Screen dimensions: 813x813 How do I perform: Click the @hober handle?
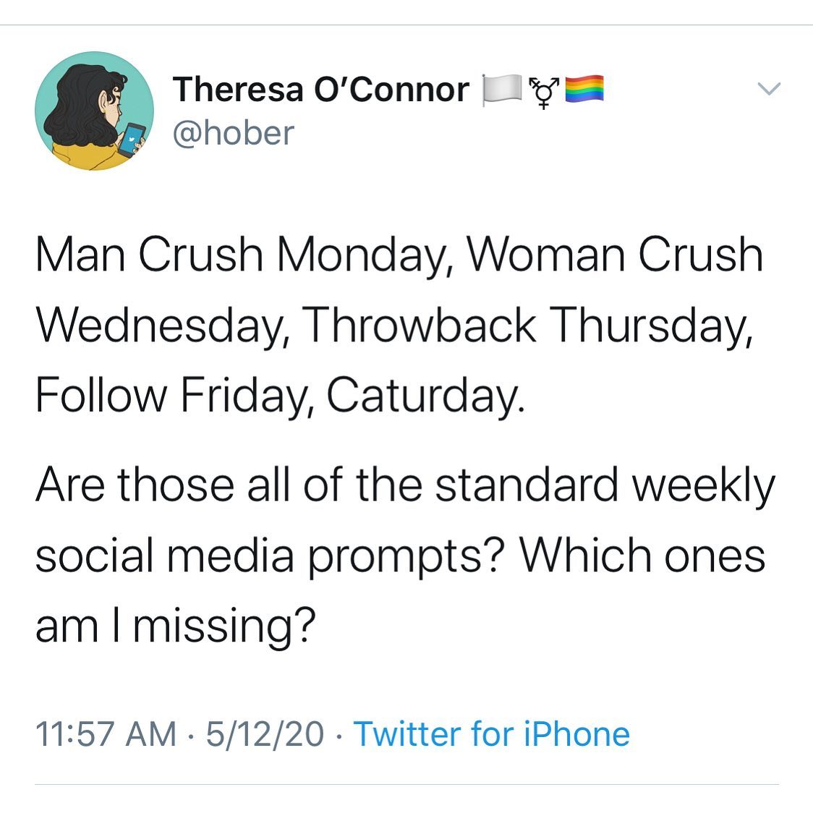[x=233, y=133]
